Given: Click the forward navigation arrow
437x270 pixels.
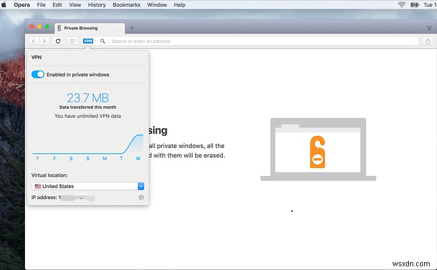Looking at the screenshot, I should click(44, 41).
